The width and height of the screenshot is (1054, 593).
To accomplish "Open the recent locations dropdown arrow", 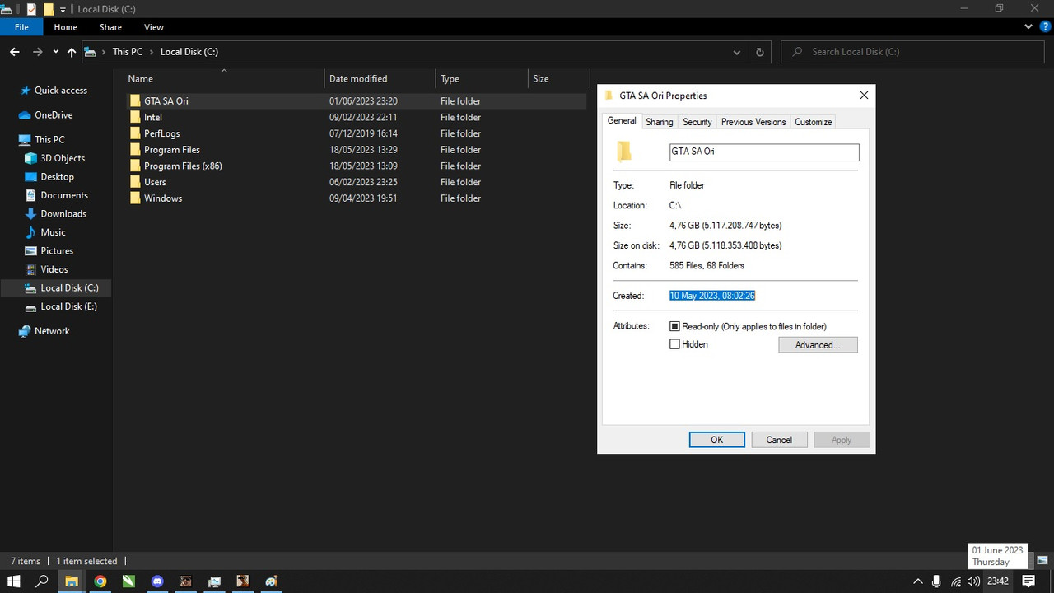I will click(x=55, y=52).
